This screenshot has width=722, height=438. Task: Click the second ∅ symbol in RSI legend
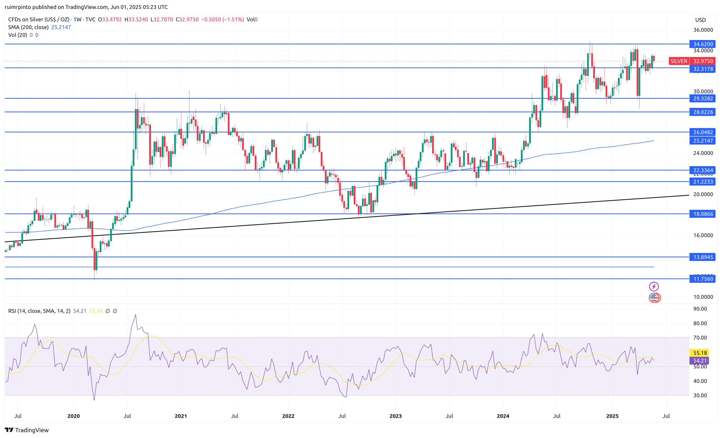pyautogui.click(x=115, y=311)
